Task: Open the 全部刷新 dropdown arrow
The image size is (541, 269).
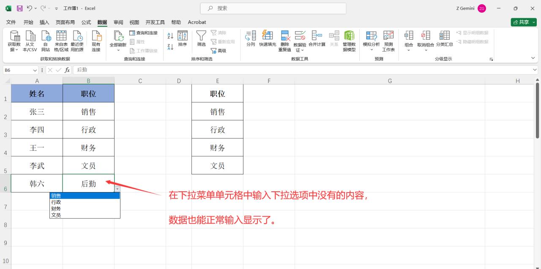Action: coord(118,50)
